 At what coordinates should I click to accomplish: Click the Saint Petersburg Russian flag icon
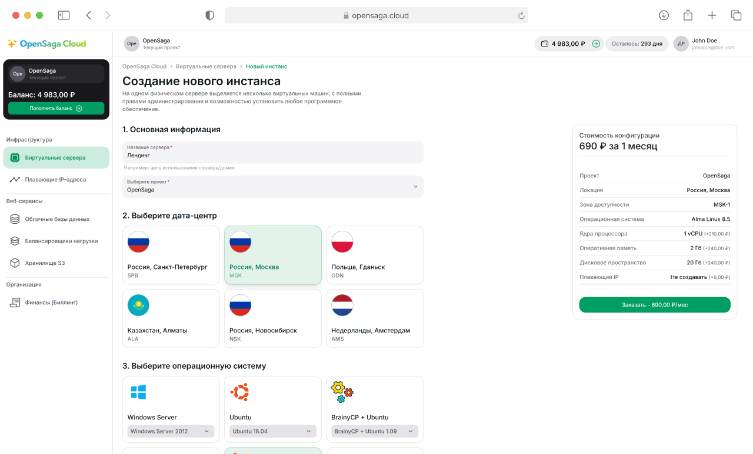pos(138,242)
